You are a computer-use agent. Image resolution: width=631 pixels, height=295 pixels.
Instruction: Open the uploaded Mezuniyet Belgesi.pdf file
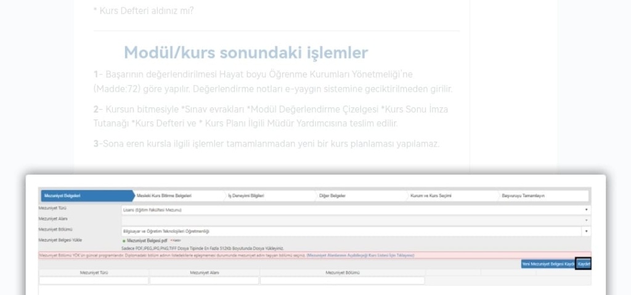click(x=147, y=241)
